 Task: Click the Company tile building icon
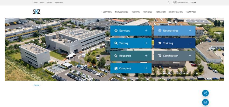(116, 68)
